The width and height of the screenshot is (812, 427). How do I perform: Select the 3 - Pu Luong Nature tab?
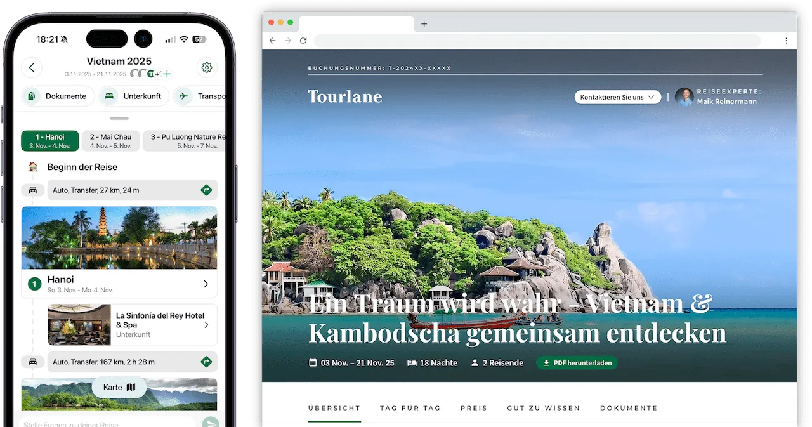point(184,141)
